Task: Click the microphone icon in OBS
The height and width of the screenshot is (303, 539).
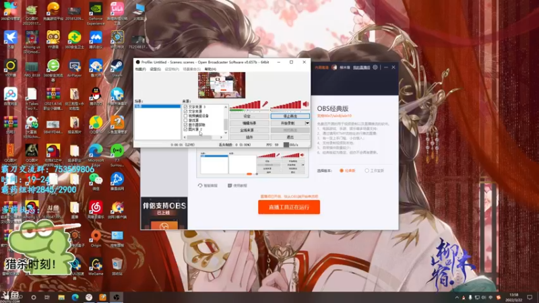Action: pyautogui.click(x=265, y=104)
